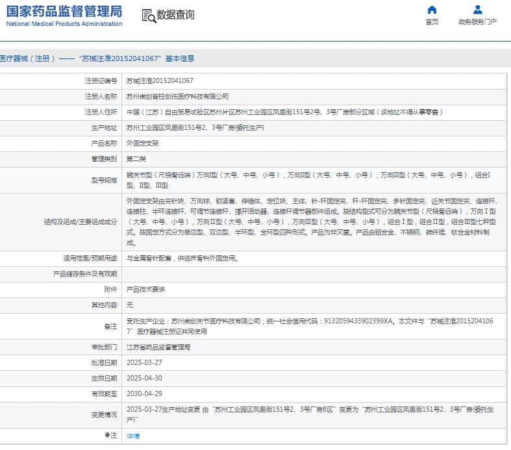Click the 政务服务门户 text label
The width and height of the screenshot is (511, 450).
click(x=477, y=22)
